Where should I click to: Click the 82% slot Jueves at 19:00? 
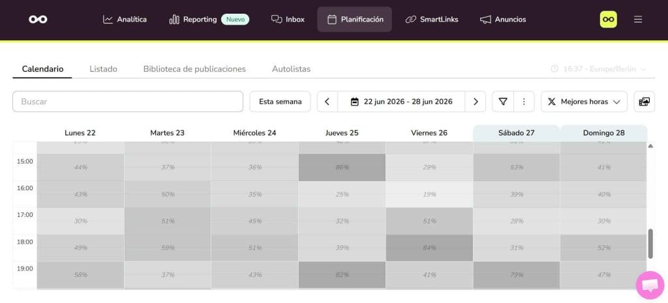(x=342, y=275)
